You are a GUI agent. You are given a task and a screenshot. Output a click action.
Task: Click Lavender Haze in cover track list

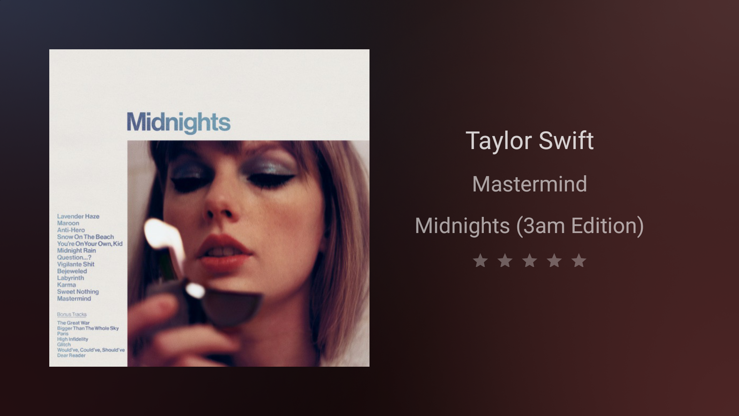[x=78, y=216]
